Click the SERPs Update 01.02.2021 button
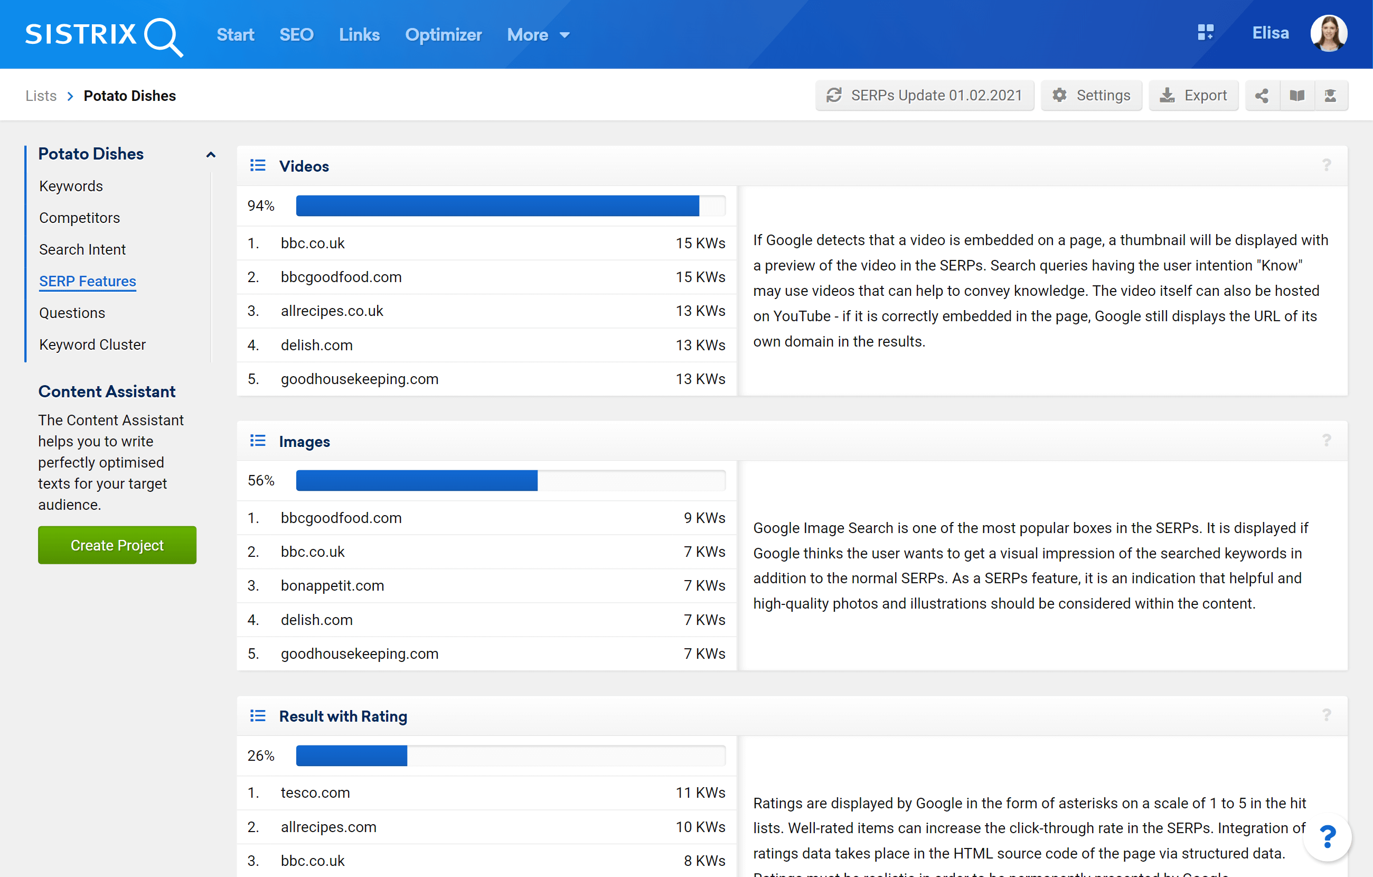This screenshot has height=877, width=1373. pos(925,95)
